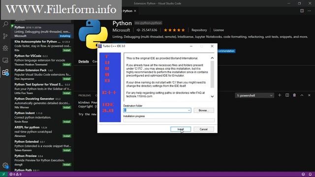The image size is (315, 177).
Task: Expand the Destination folder combo box arrow
Action: [189, 110]
